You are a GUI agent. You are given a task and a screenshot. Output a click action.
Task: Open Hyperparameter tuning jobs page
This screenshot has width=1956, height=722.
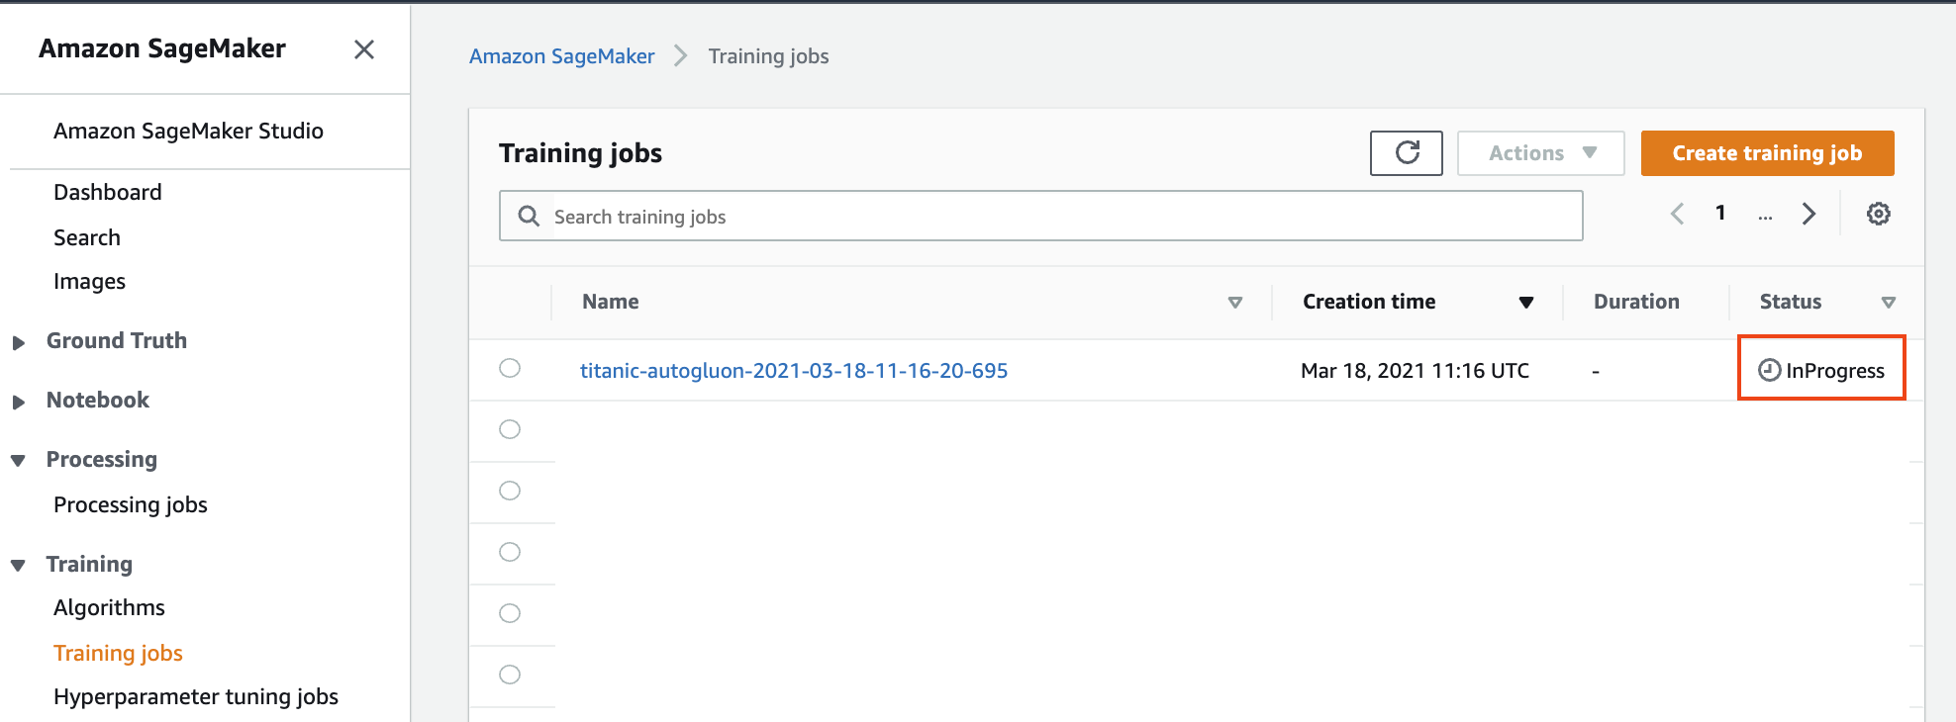[x=196, y=696]
